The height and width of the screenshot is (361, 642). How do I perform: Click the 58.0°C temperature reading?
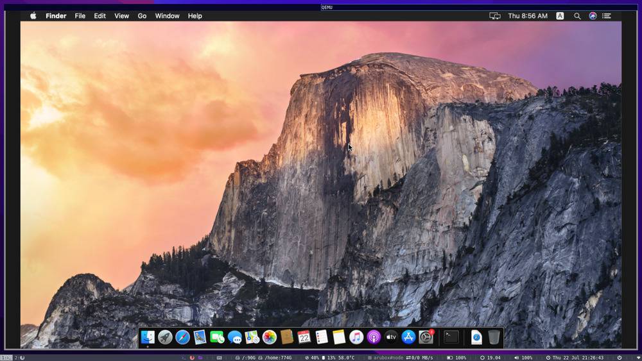coord(346,358)
